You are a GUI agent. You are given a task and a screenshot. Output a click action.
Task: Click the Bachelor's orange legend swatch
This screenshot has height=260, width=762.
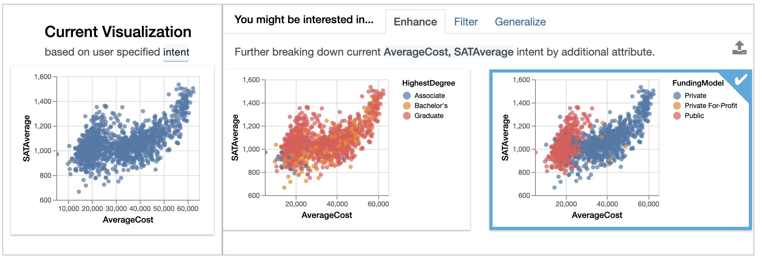407,106
